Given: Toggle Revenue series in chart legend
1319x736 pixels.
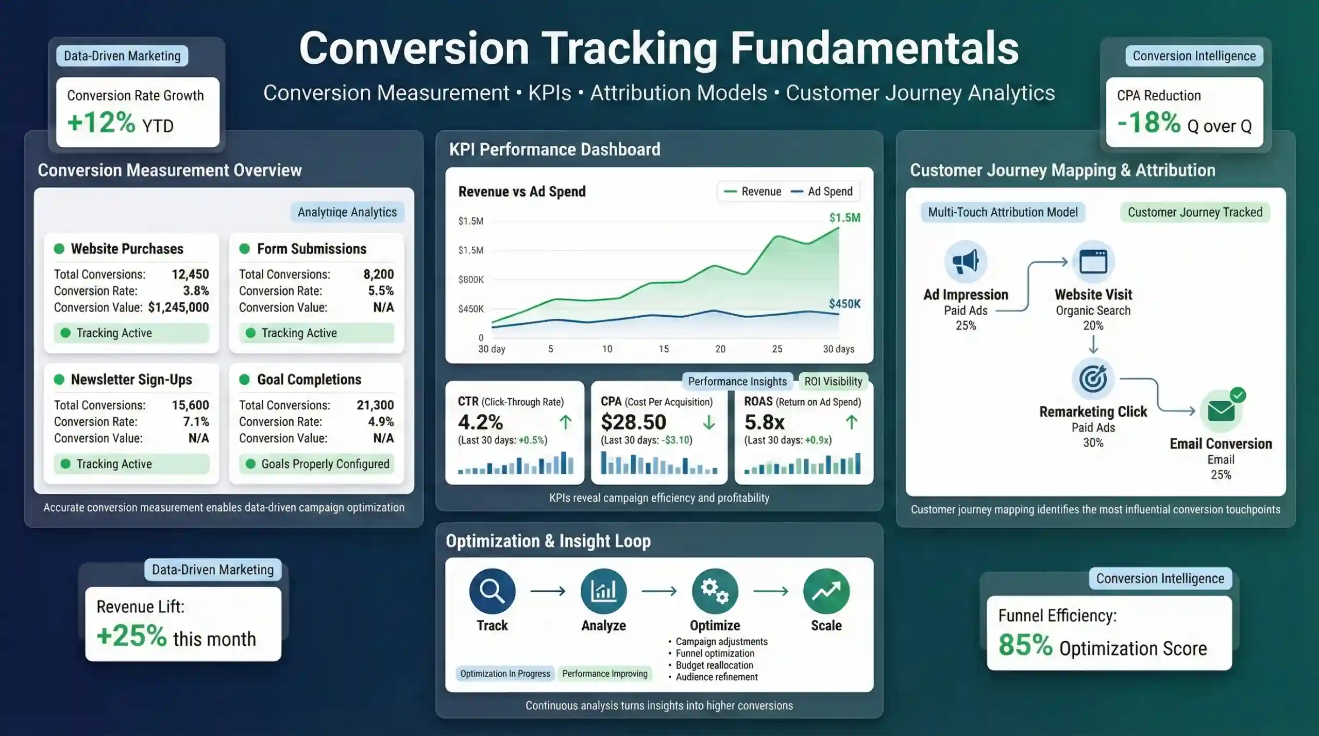Looking at the screenshot, I should (x=753, y=192).
